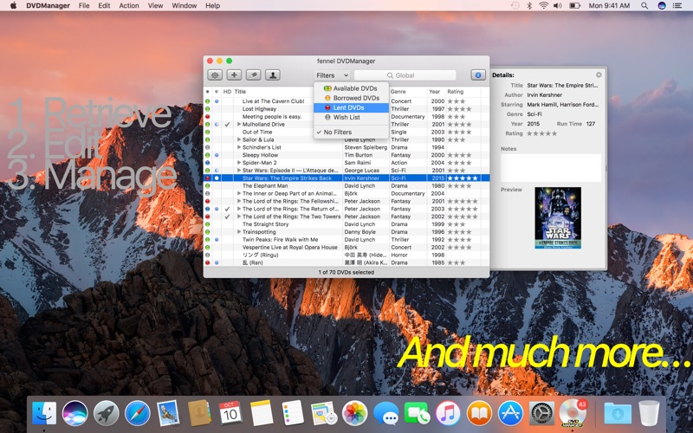Click blue status dot for Spider-Man 2

[207, 163]
